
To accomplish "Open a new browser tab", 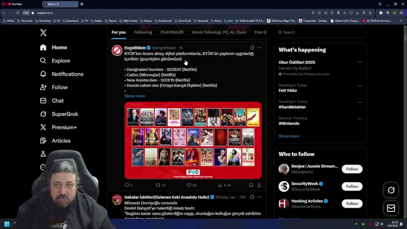I will tap(82, 4).
